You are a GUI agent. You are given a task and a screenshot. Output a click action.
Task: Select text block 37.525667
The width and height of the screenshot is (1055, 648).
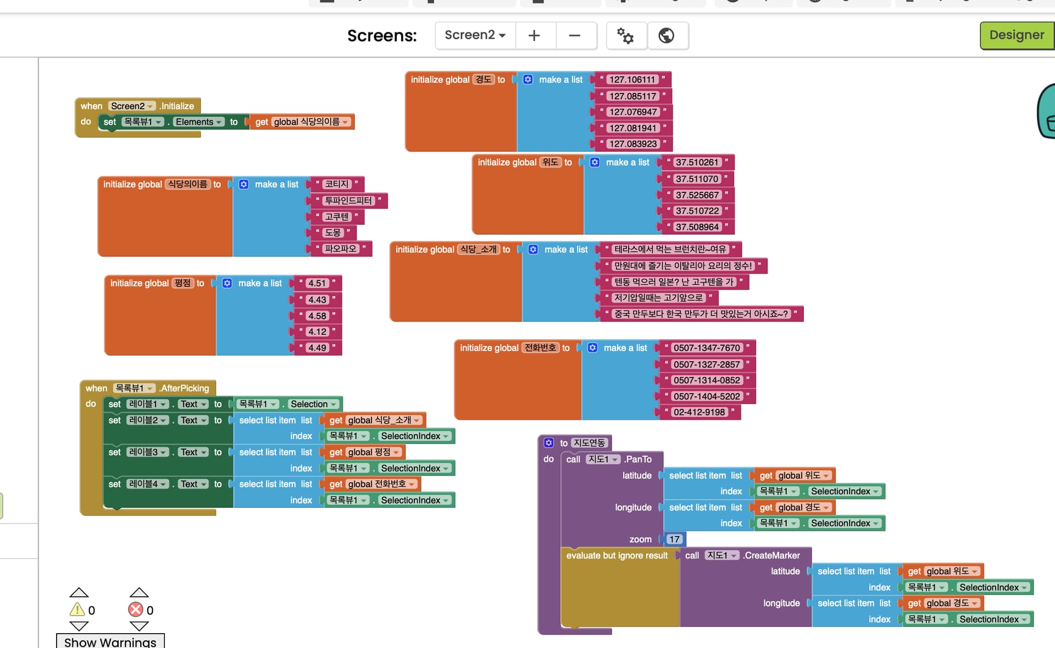click(697, 195)
